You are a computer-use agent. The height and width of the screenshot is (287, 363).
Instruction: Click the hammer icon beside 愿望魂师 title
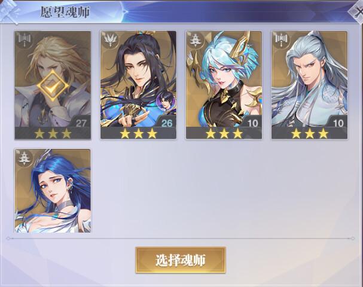[9, 11]
